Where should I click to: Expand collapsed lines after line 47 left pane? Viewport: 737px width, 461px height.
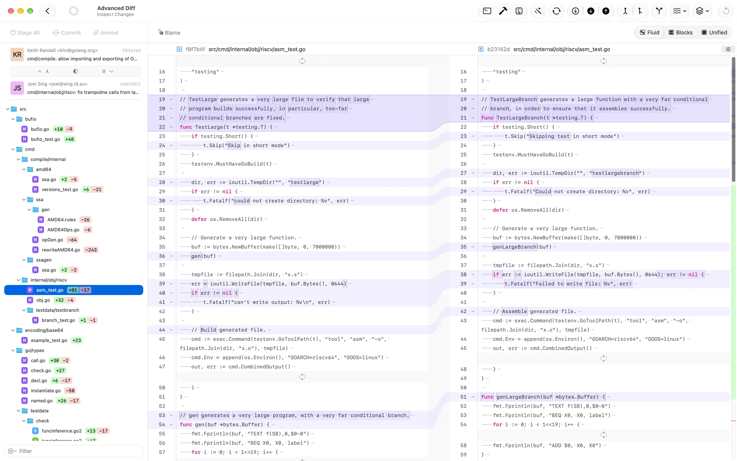point(302,377)
